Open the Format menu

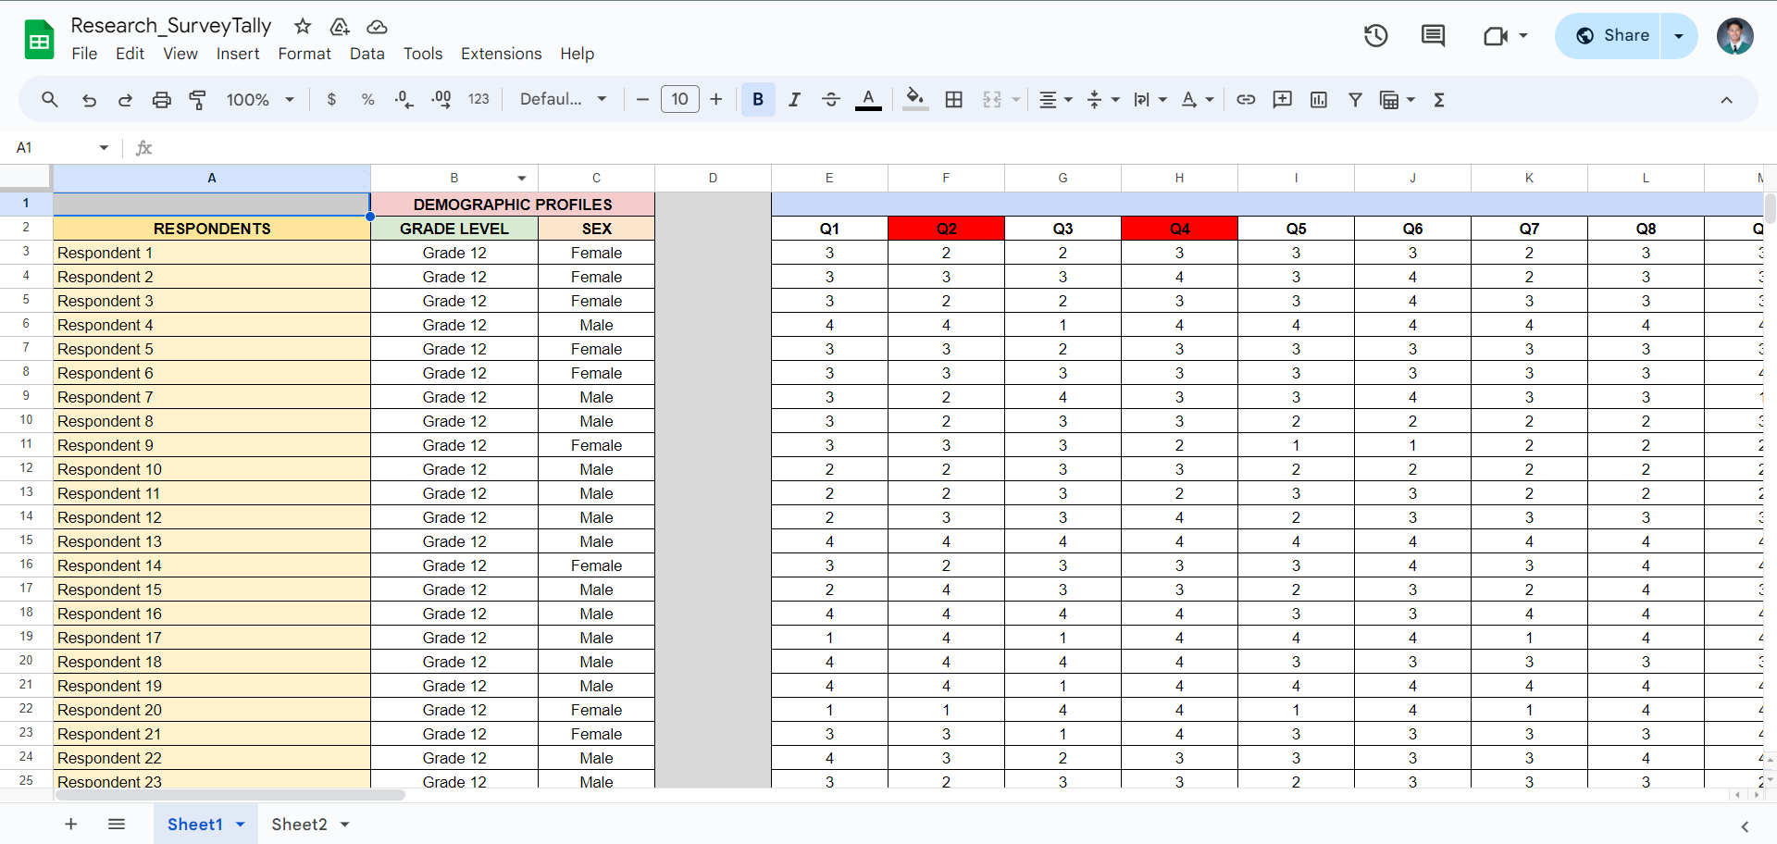[304, 54]
